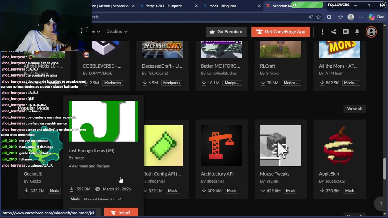This screenshot has width=388, height=218.
Task: Open the Cloth Config API title link
Action: (162, 174)
